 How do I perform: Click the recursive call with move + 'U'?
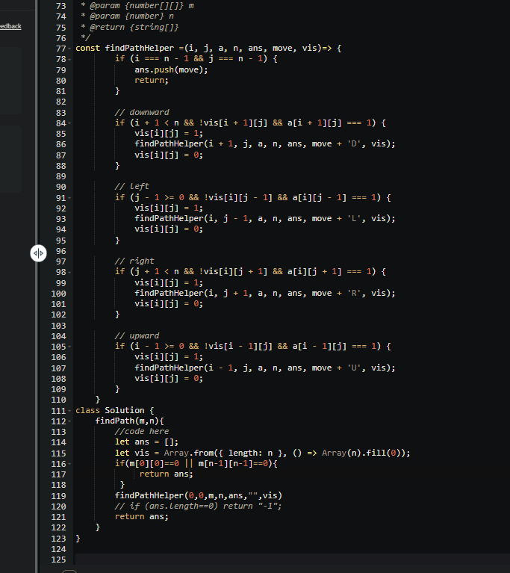tap(265, 368)
